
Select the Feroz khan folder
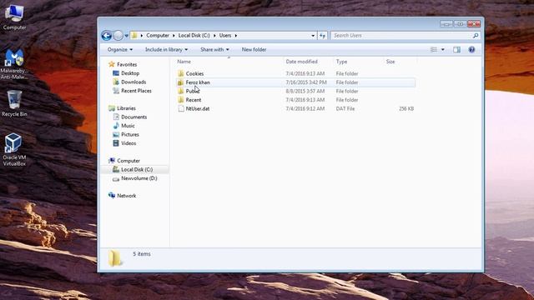tap(295, 82)
